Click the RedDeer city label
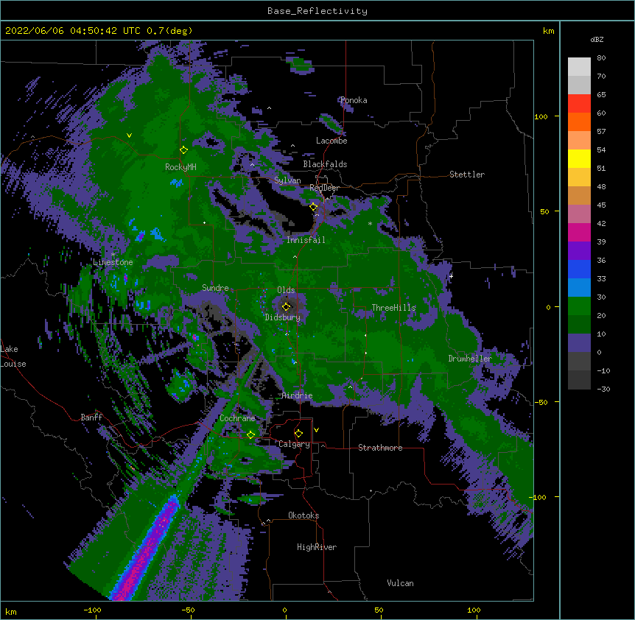Viewport: 635px width, 620px height. click(324, 188)
